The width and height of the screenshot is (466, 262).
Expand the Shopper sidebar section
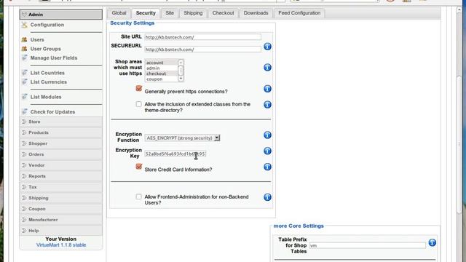pos(61,143)
